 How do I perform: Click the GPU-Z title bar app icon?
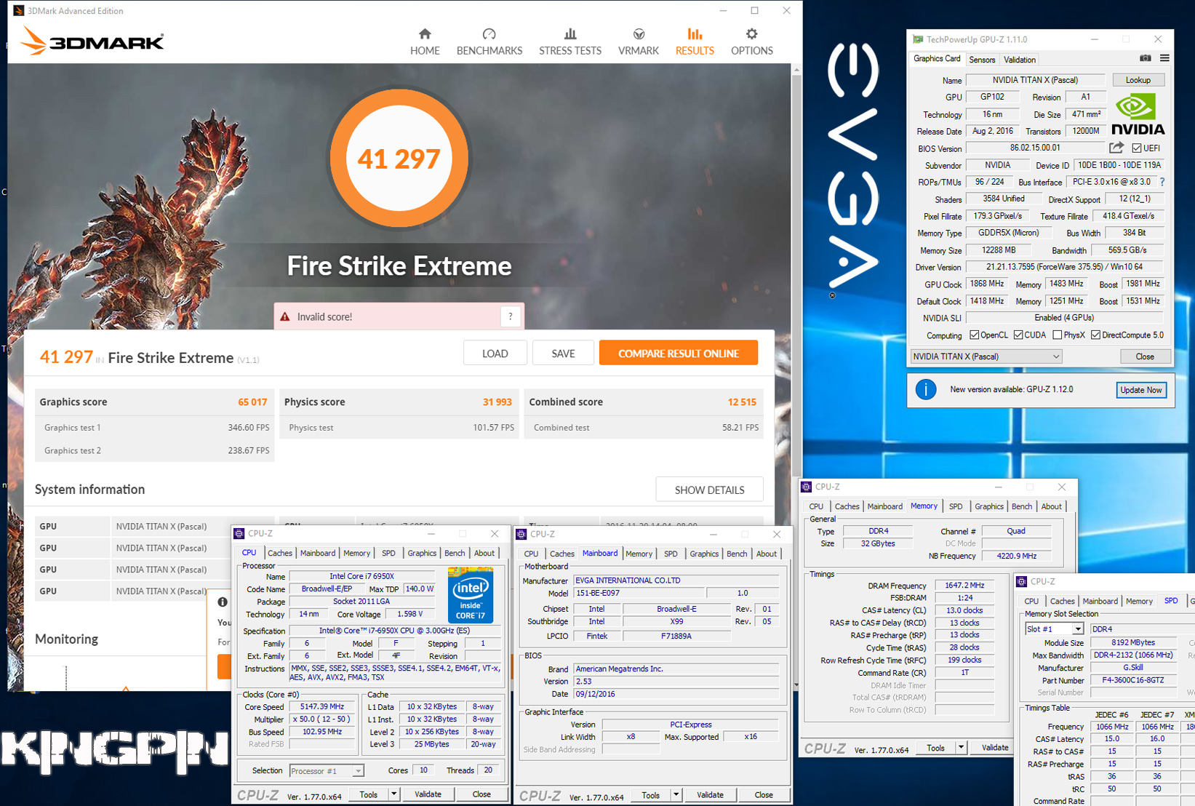[918, 39]
